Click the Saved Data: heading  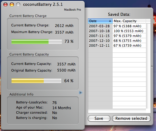pos(119,14)
